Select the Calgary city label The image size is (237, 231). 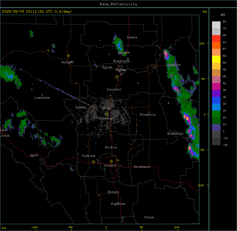point(110,165)
